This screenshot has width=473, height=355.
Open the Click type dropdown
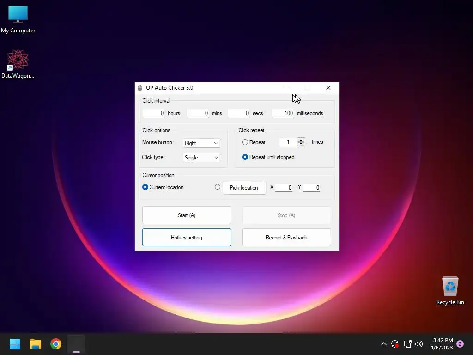pos(201,158)
